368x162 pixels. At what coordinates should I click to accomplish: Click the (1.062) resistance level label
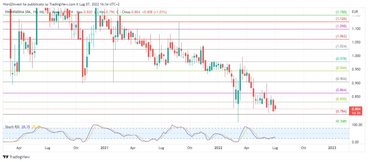[341, 36]
